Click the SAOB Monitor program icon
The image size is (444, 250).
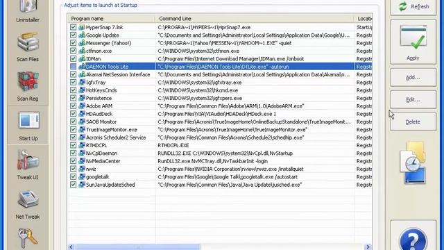click(x=82, y=122)
